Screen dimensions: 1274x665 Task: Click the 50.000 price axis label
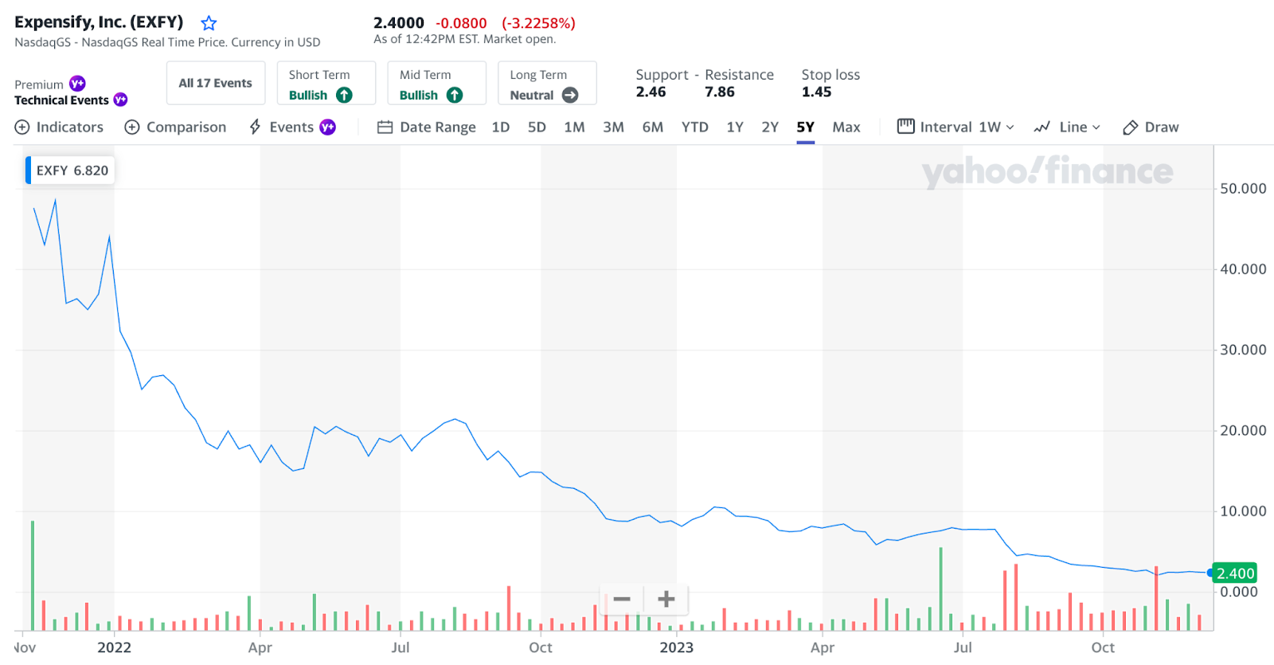[x=1243, y=189]
